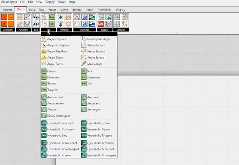Switch to the Mesh tab

click(90, 10)
